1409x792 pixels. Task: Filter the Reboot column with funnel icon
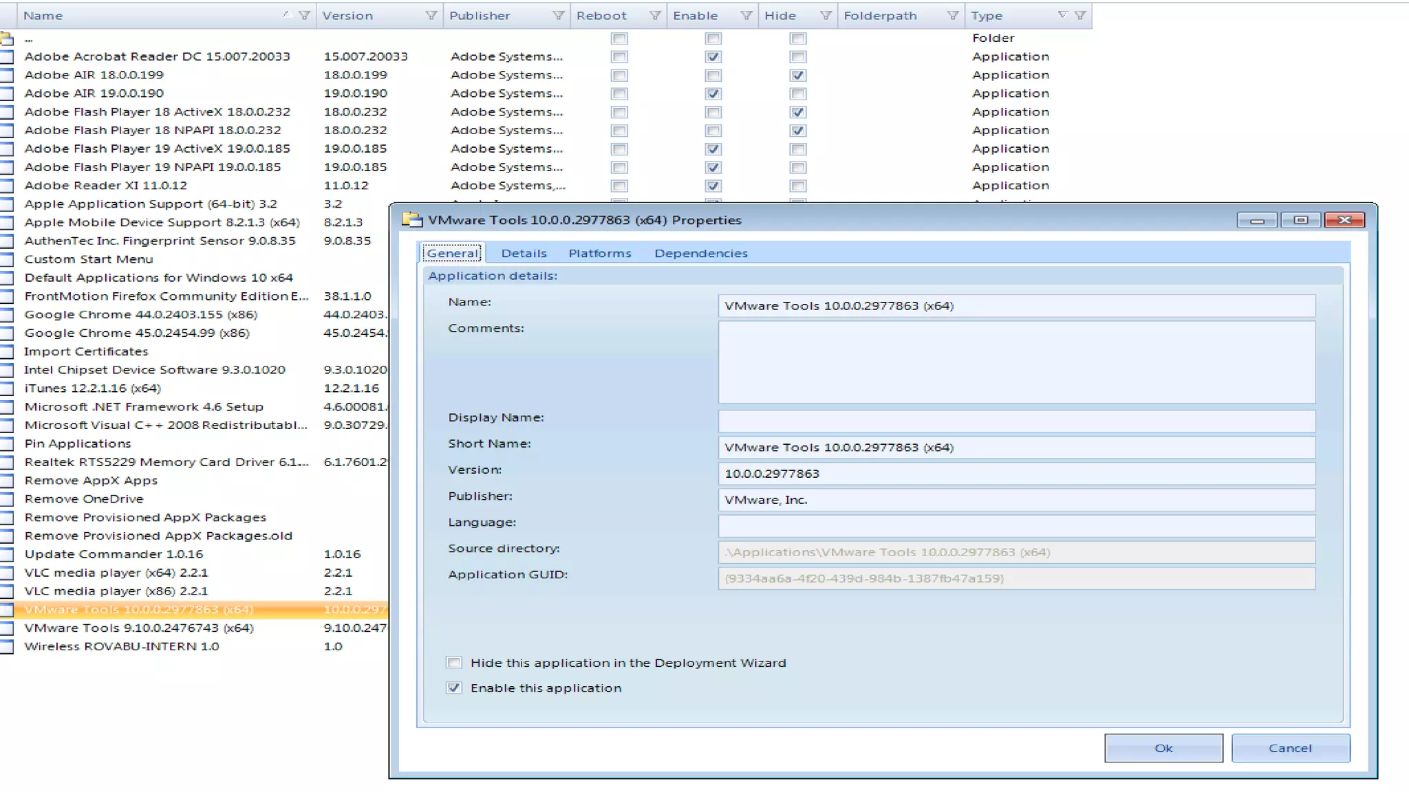(x=655, y=15)
